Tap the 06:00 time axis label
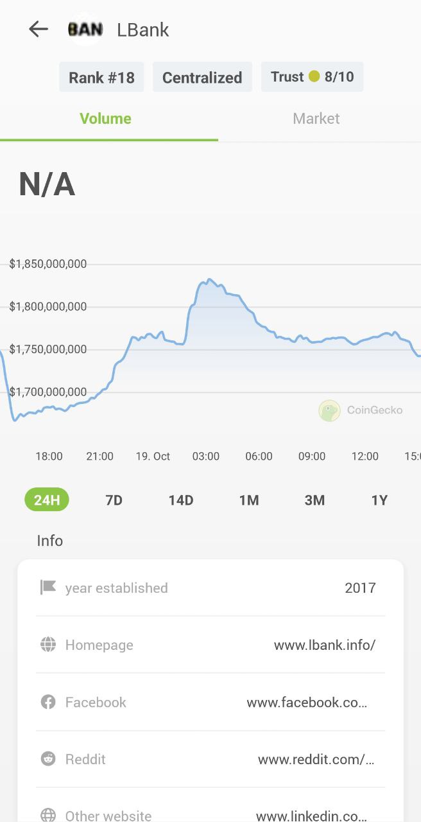Viewport: 421px width, 822px height. coord(259,456)
